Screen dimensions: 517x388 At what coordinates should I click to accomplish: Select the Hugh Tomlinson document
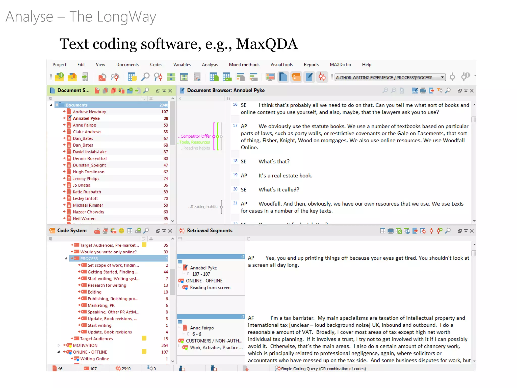click(x=89, y=172)
